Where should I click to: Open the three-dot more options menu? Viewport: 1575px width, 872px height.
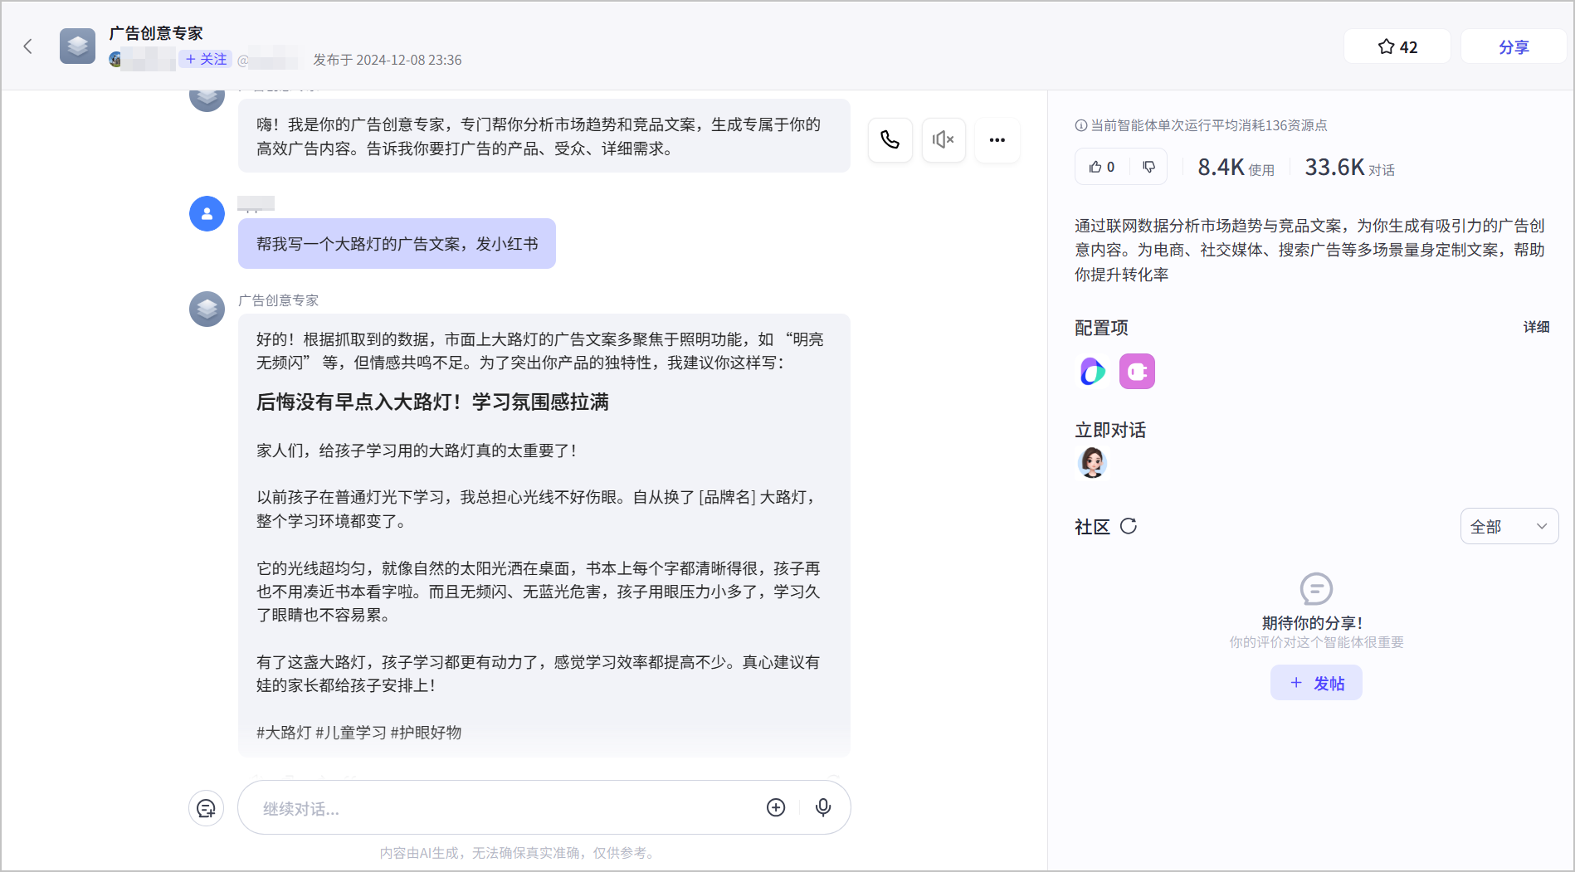997,140
